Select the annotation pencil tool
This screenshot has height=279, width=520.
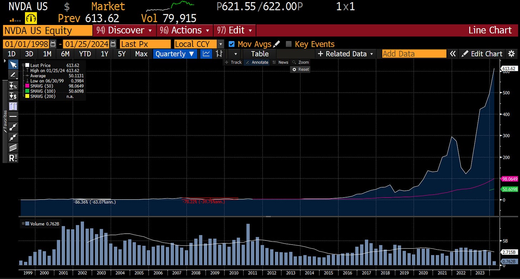click(13, 75)
